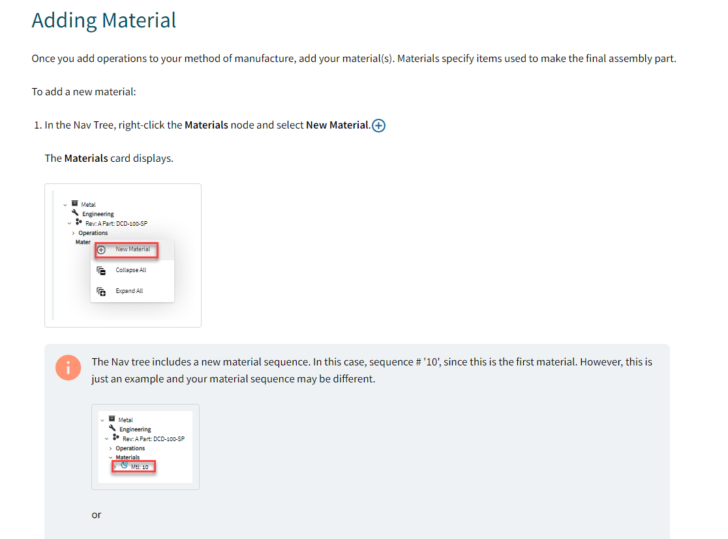Image resolution: width=728 pixels, height=539 pixels.
Task: Choose New Material from the context menu
Action: (132, 249)
